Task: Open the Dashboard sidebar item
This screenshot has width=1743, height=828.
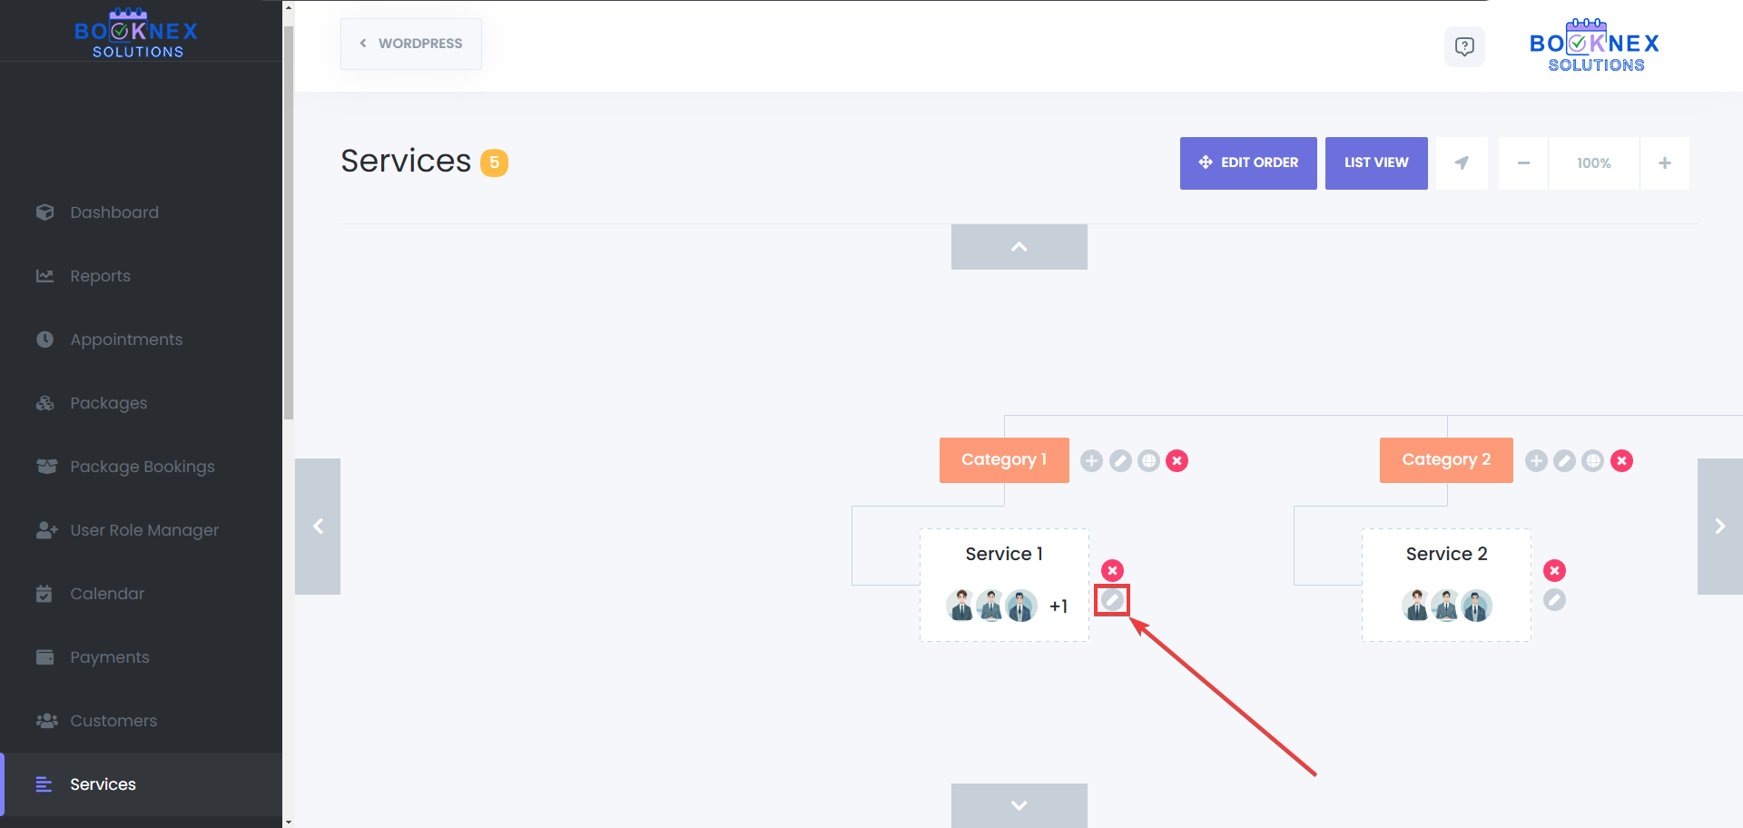Action: [114, 212]
